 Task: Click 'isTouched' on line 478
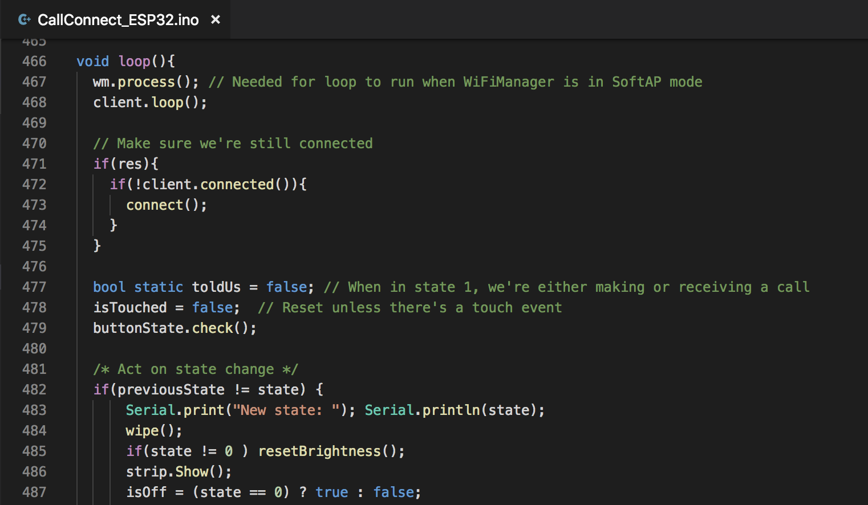pyautogui.click(x=130, y=308)
